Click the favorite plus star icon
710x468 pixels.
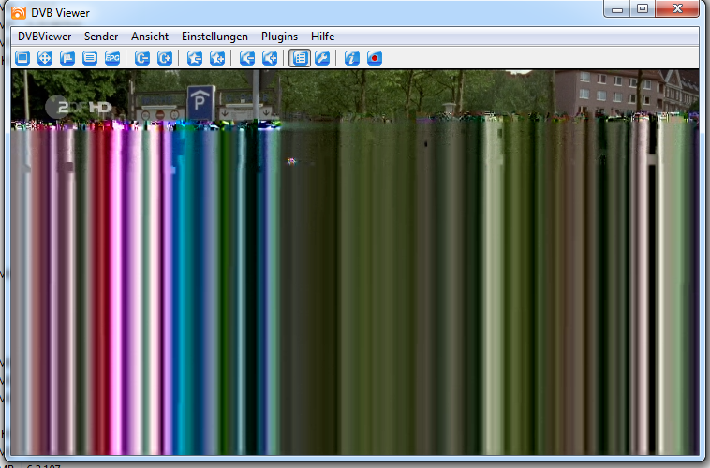pyautogui.click(x=217, y=58)
